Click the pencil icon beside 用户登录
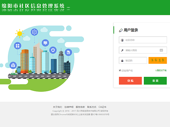This screenshot has width=170, height=127. (121, 30)
